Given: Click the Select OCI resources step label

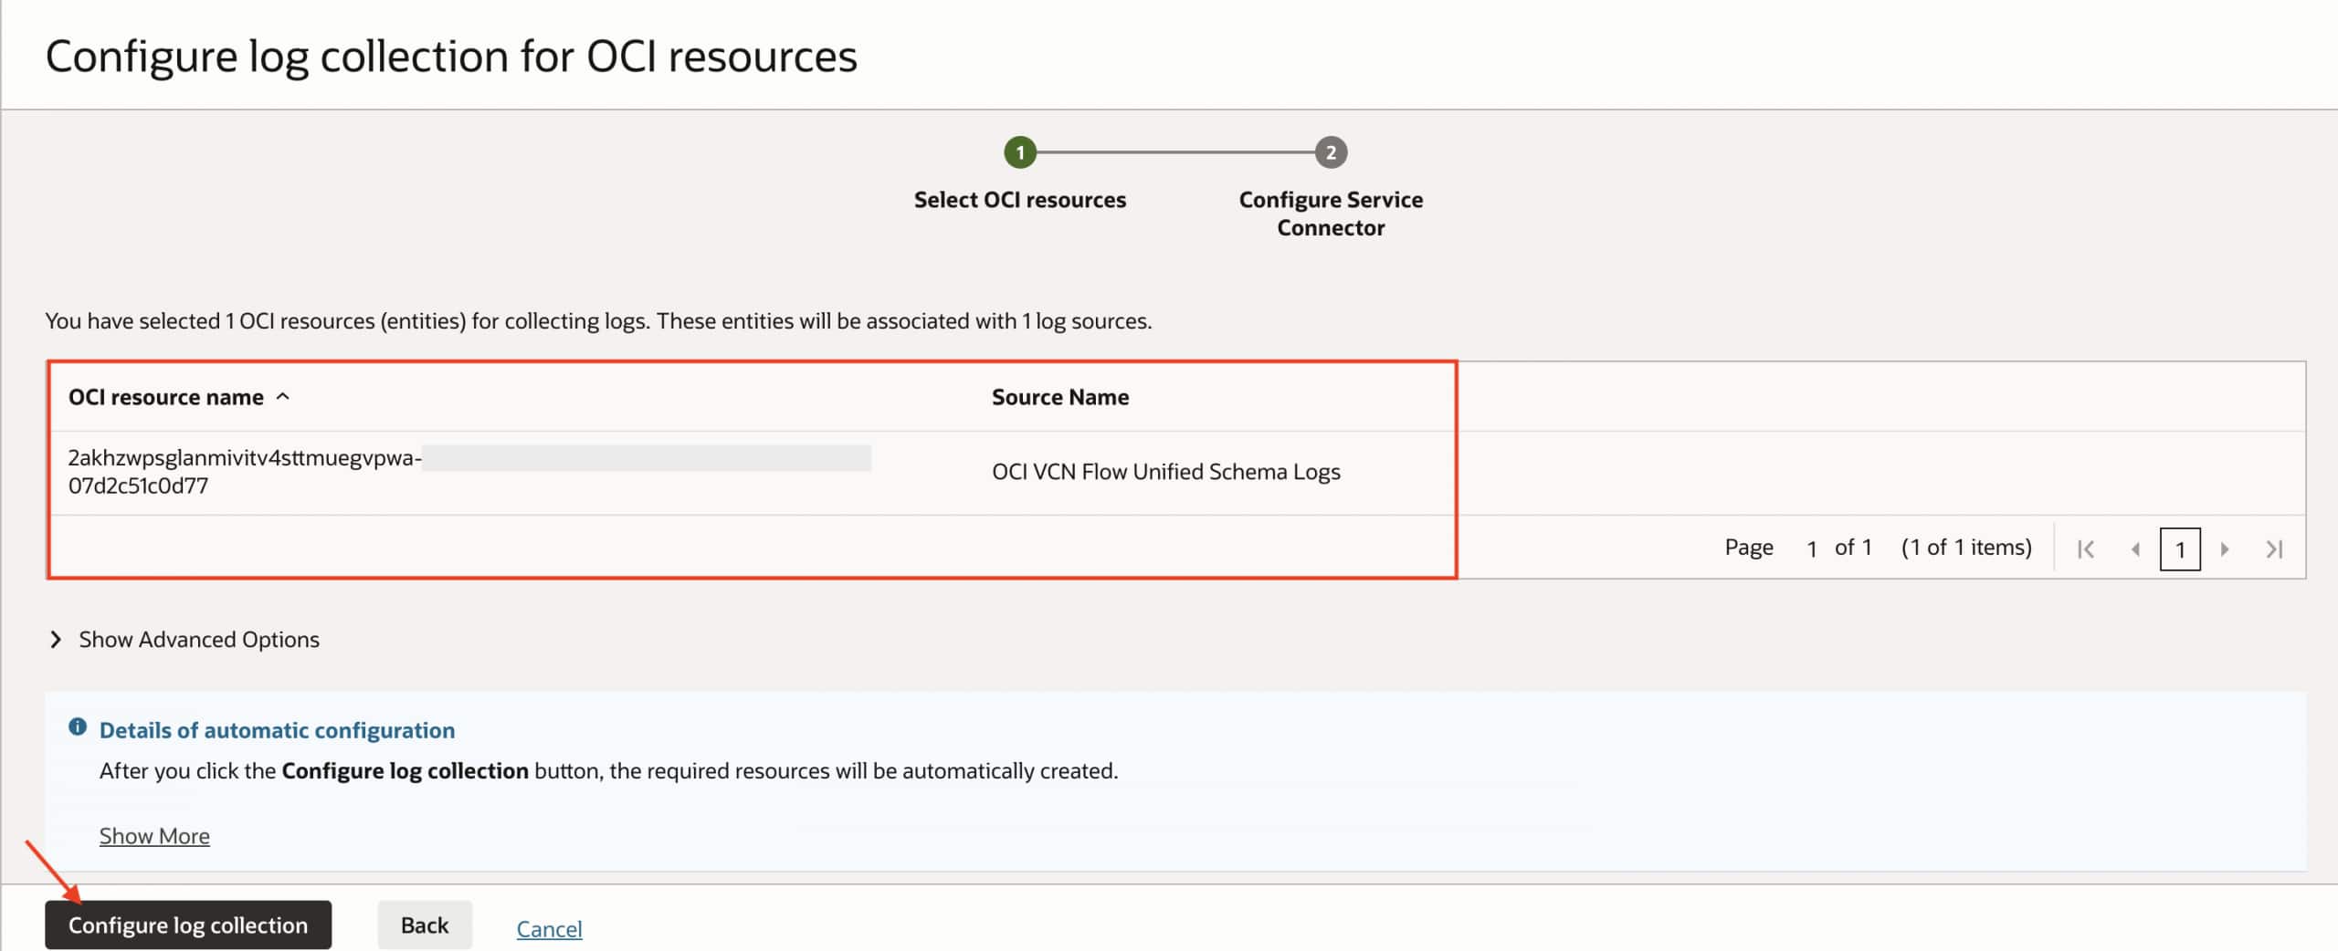Looking at the screenshot, I should (1020, 200).
